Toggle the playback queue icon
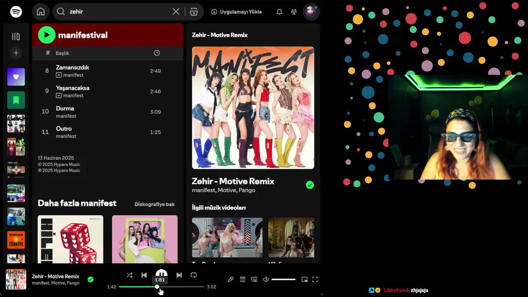The image size is (528, 297). tap(243, 279)
